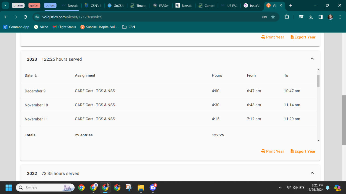Open the Chrome three-dot menu
The image size is (346, 194).
pyautogui.click(x=340, y=17)
